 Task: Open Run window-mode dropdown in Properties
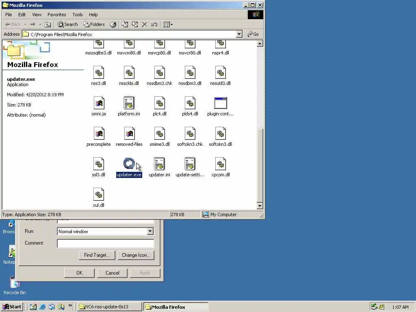tap(150, 231)
